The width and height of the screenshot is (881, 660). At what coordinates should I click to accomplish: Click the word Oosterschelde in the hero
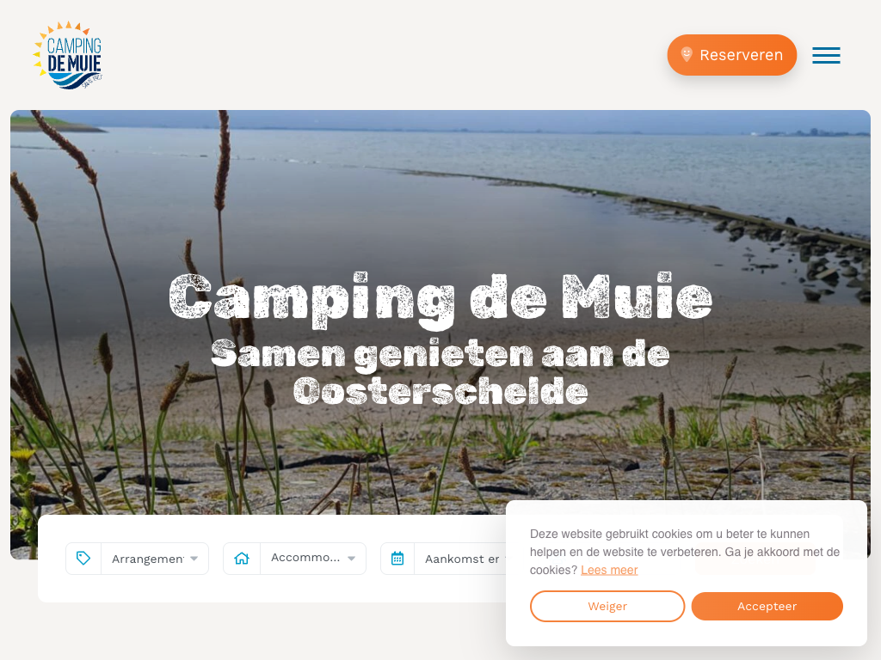click(x=440, y=392)
